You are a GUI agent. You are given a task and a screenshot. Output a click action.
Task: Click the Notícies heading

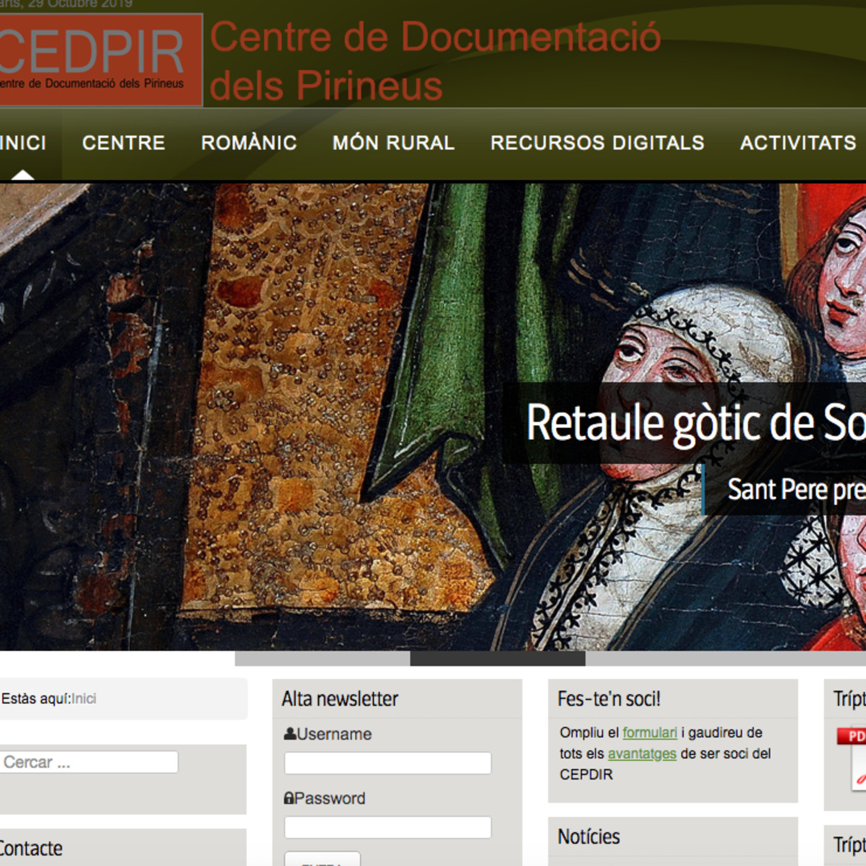588,836
